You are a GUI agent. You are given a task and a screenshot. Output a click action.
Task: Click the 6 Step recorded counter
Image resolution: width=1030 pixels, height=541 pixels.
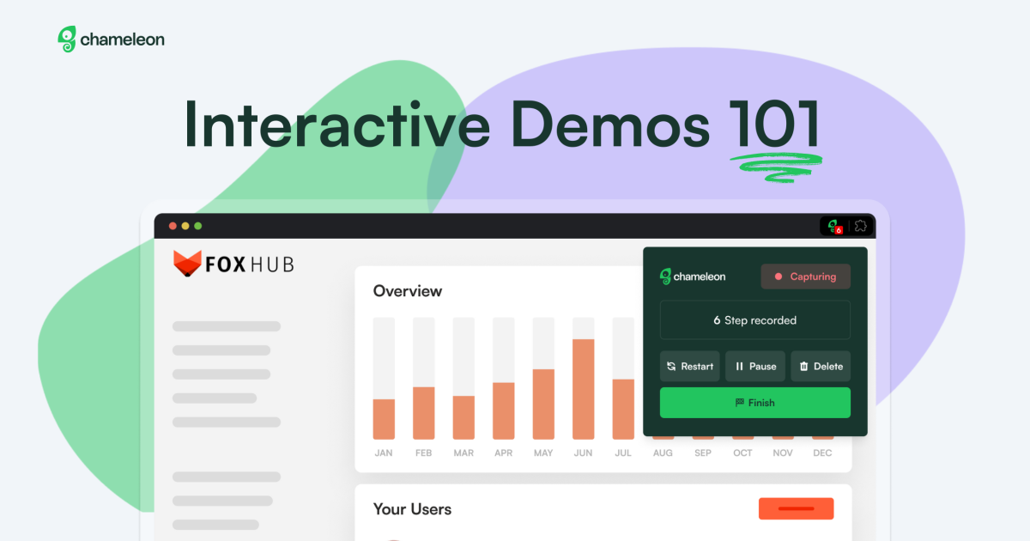754,319
